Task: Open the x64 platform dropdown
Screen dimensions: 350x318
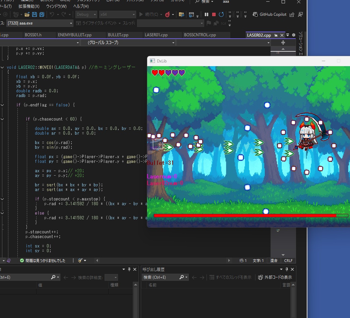Action: pos(117,14)
